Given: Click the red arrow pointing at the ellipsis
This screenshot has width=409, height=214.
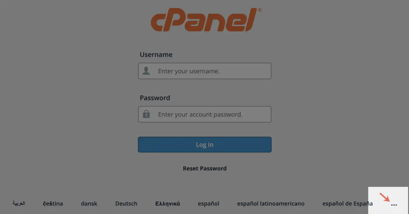Looking at the screenshot, I should [385, 197].
